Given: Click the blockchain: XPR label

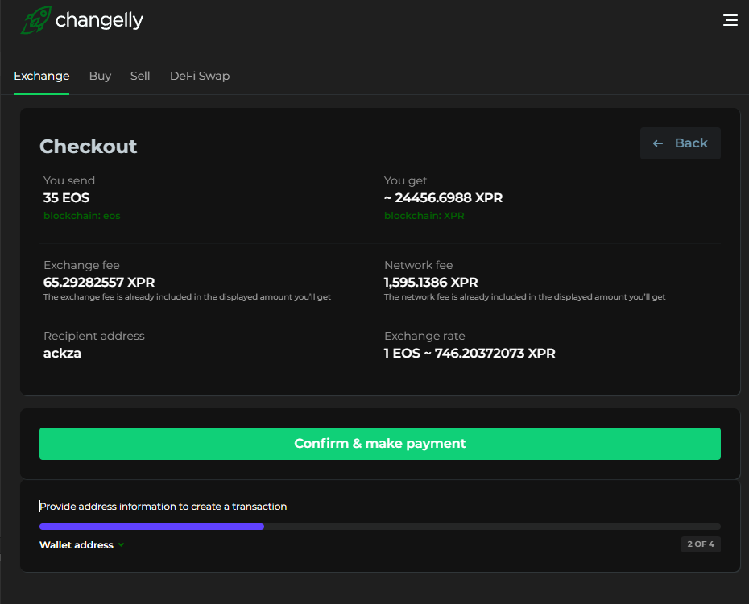Looking at the screenshot, I should 424,216.
